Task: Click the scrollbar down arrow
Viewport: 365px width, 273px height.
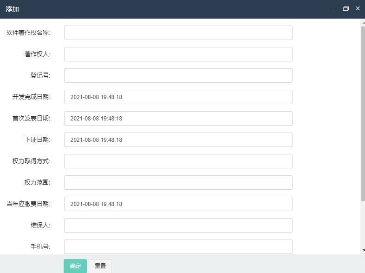Action: click(363, 250)
